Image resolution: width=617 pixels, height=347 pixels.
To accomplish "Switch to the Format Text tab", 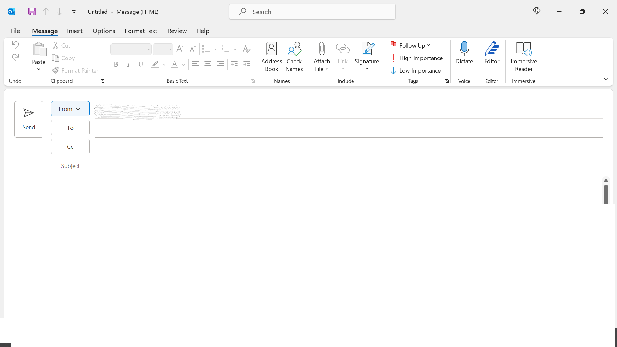I will (141, 31).
